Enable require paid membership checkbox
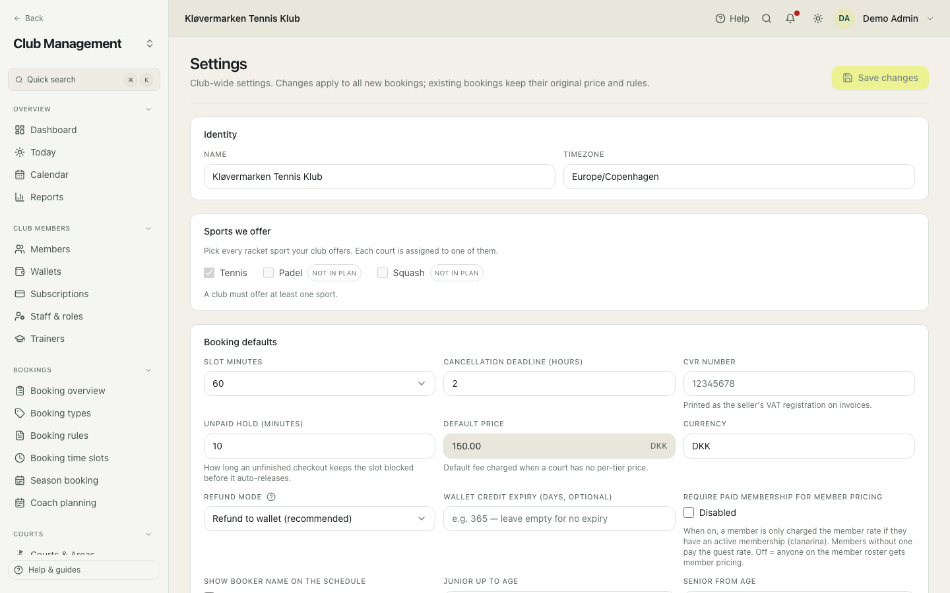Viewport: 950px width, 593px height. (x=689, y=513)
